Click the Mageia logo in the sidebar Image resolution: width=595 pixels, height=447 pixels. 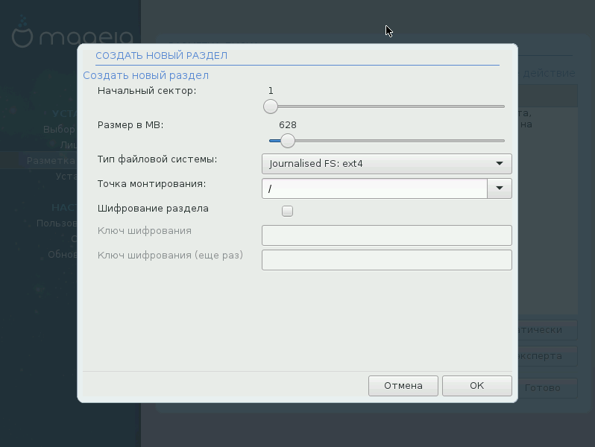71,36
